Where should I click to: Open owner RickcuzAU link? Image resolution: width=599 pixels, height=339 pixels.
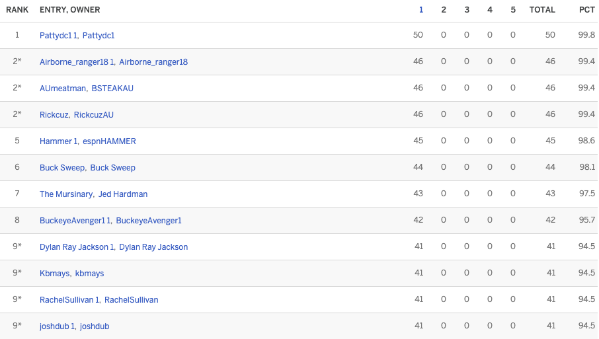coord(94,115)
